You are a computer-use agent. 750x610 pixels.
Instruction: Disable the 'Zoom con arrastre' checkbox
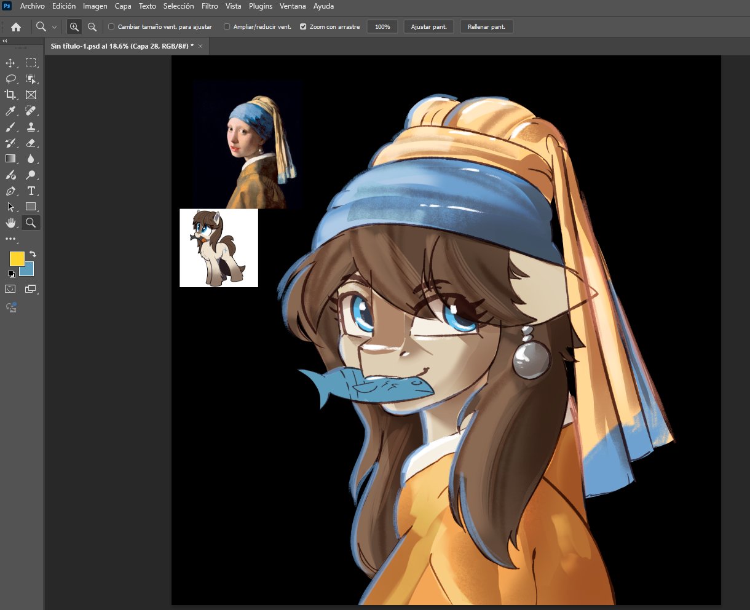click(303, 27)
